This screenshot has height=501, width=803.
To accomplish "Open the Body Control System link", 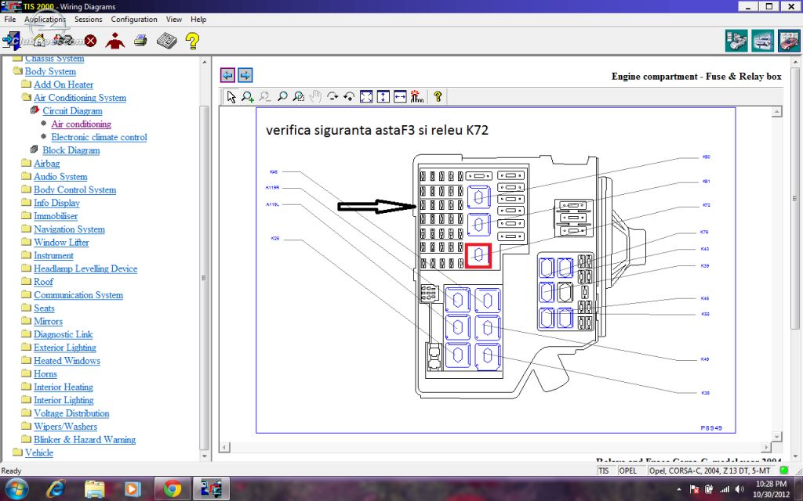I will coord(74,189).
